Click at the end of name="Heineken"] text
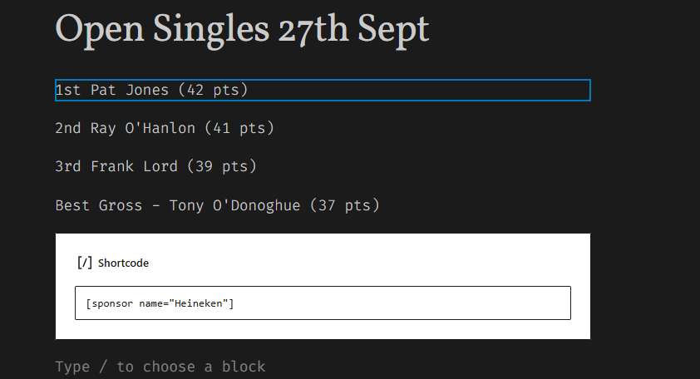Screen dimensions: 700x379 [234, 303]
